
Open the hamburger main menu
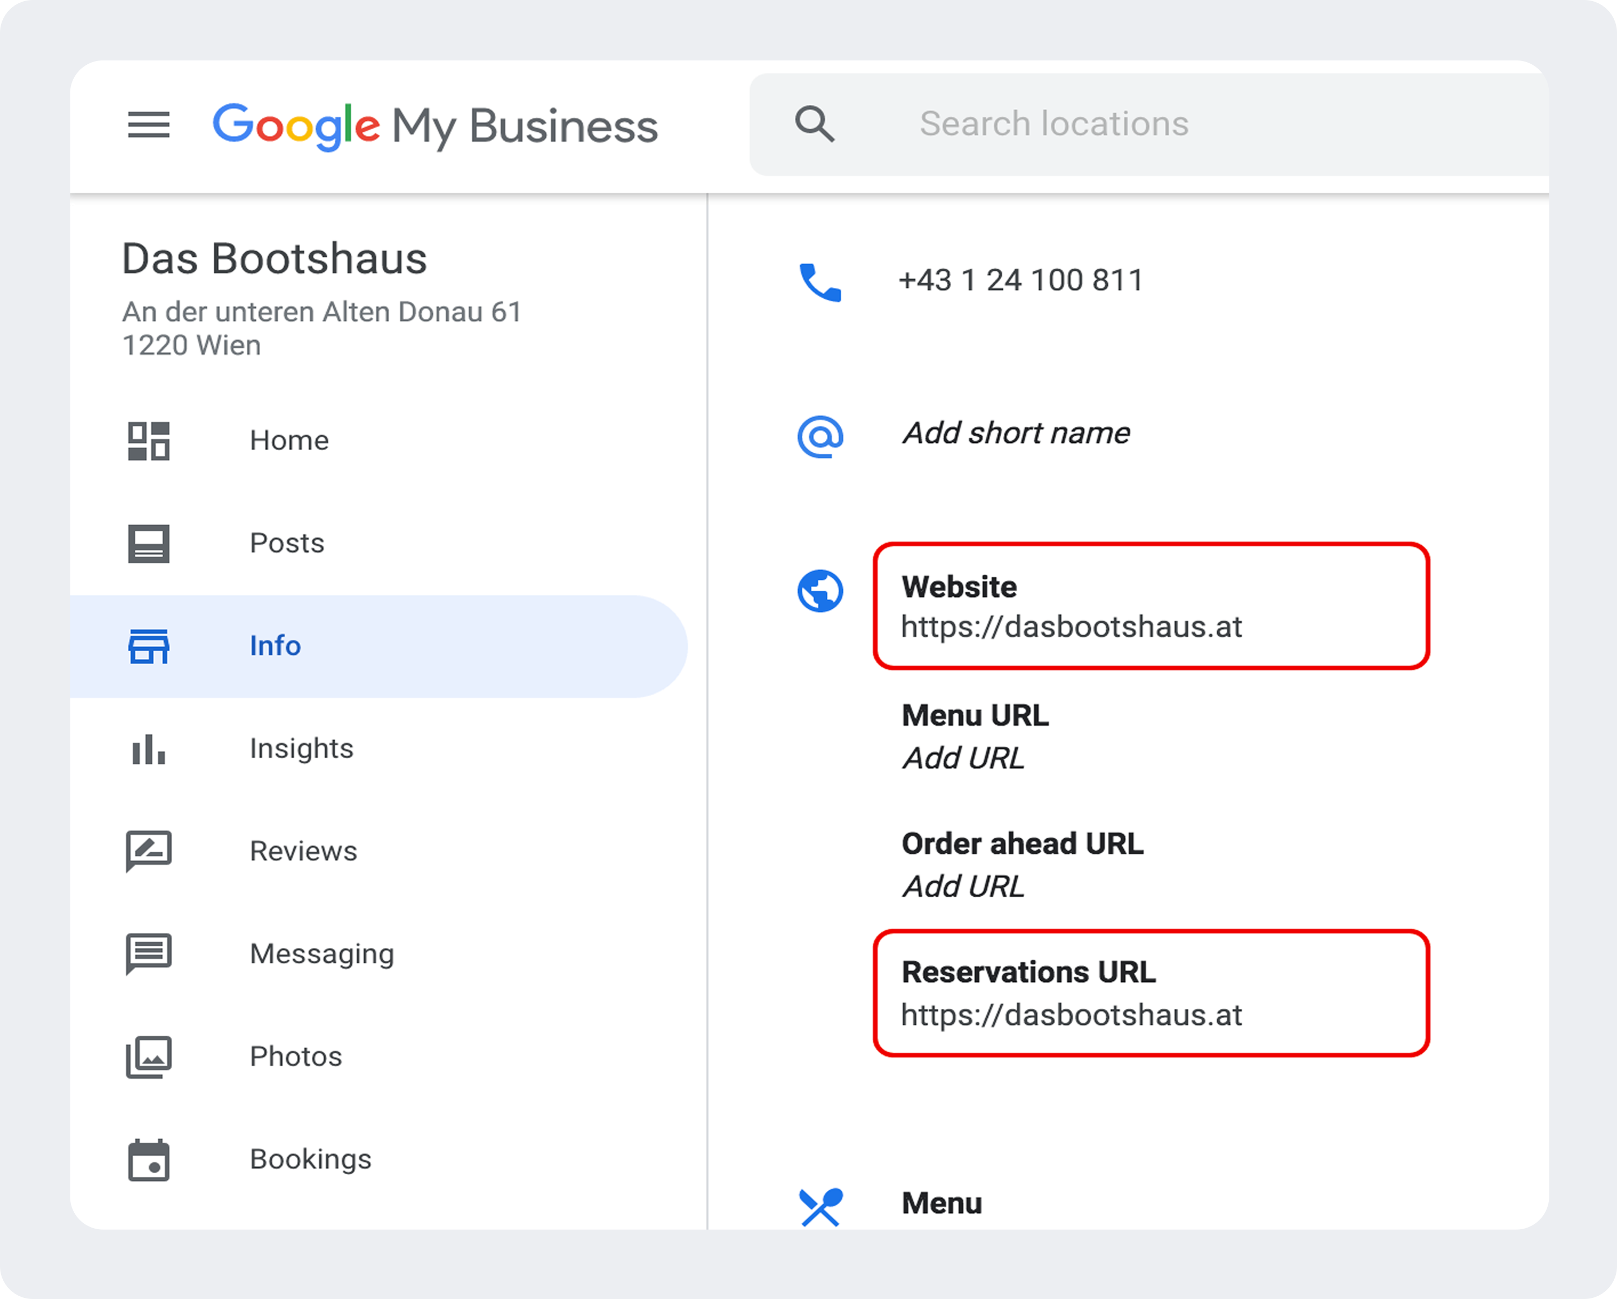coord(148,124)
